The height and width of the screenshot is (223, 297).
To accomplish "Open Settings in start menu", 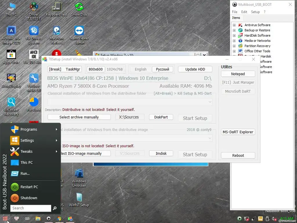I will pos(34,140).
